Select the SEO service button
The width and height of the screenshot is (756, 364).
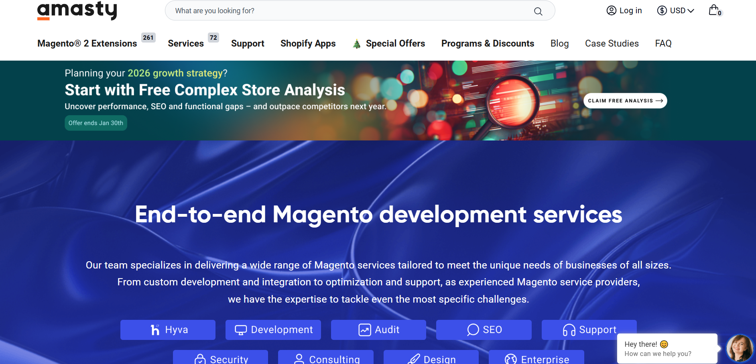coord(484,330)
